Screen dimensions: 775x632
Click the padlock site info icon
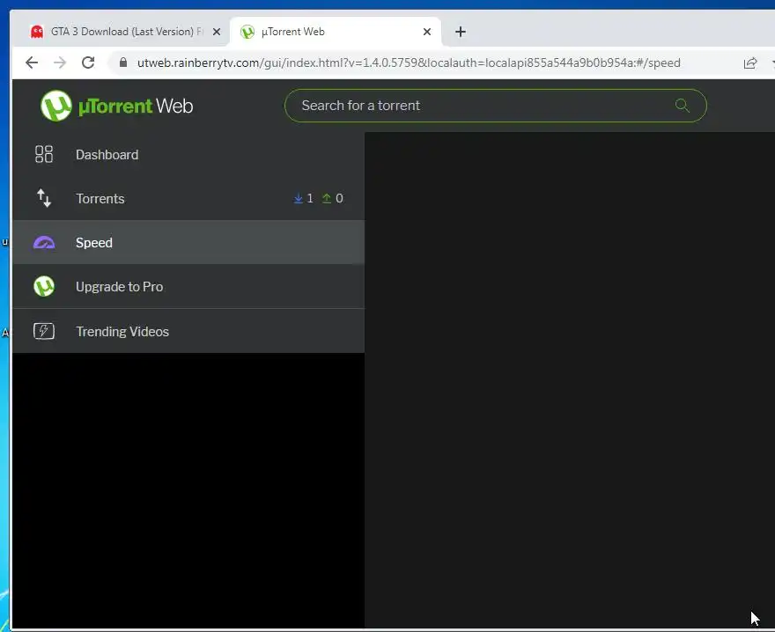123,62
